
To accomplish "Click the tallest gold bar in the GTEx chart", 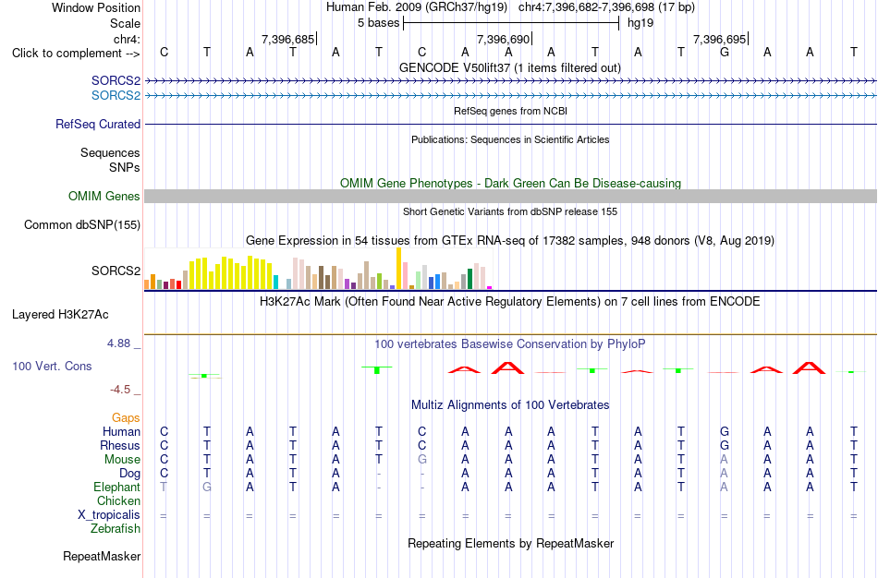I will 398,268.
